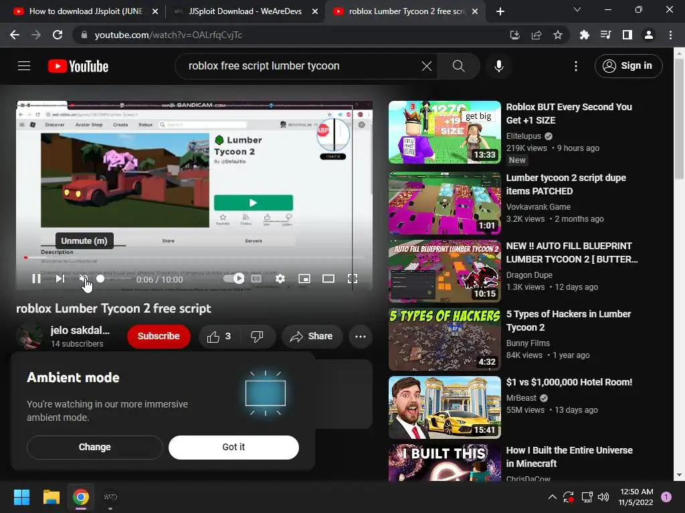
Task: Open How I Built the Entire Universe video
Action: click(x=569, y=457)
